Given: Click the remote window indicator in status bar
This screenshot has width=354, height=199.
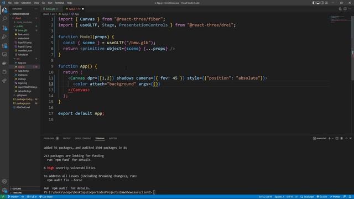Looking at the screenshot, I should (3, 197).
